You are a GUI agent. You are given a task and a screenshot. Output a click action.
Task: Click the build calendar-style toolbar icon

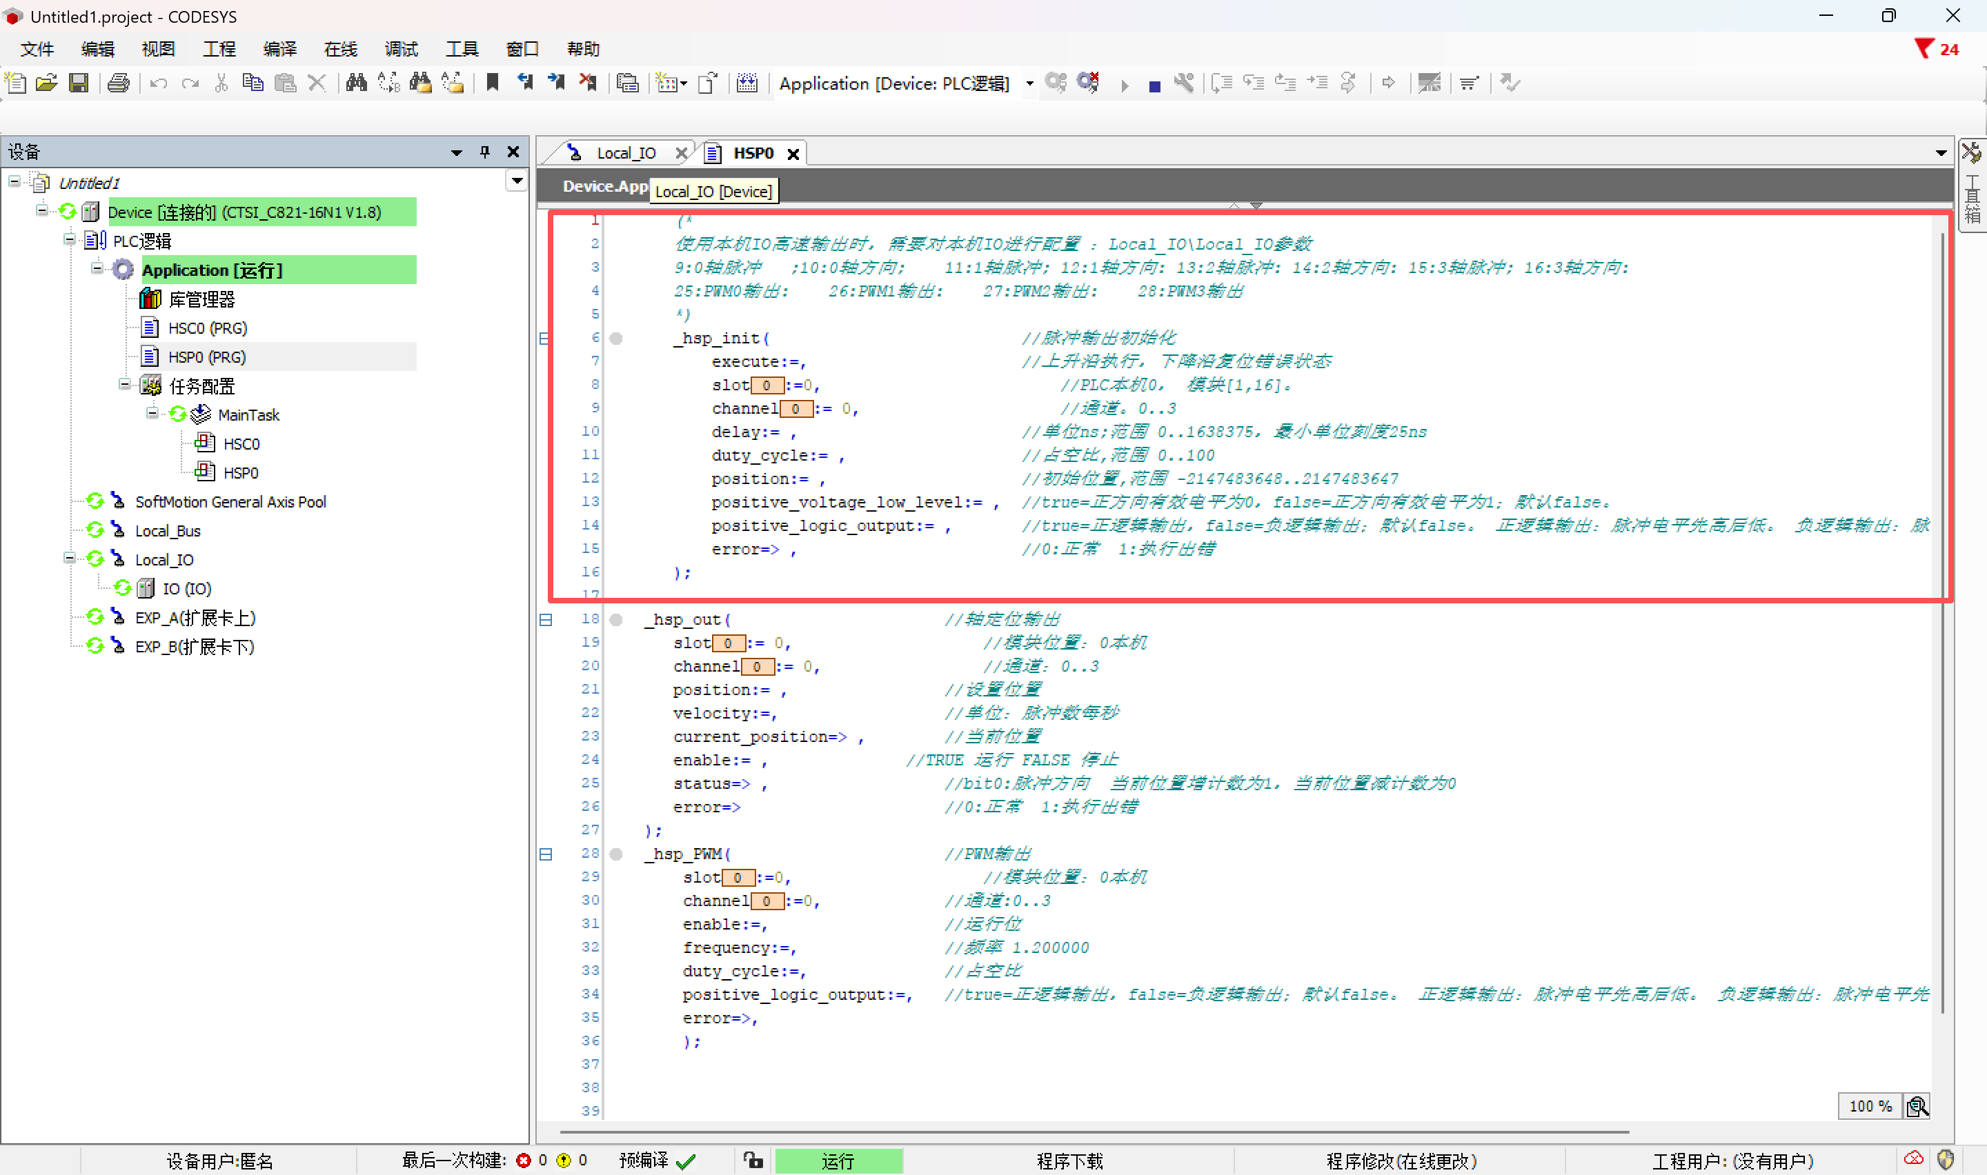pyautogui.click(x=747, y=82)
